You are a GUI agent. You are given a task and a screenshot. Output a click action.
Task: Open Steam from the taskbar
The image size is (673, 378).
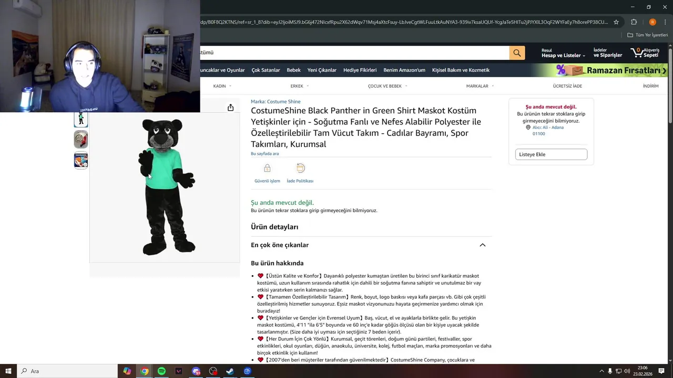pyautogui.click(x=230, y=371)
